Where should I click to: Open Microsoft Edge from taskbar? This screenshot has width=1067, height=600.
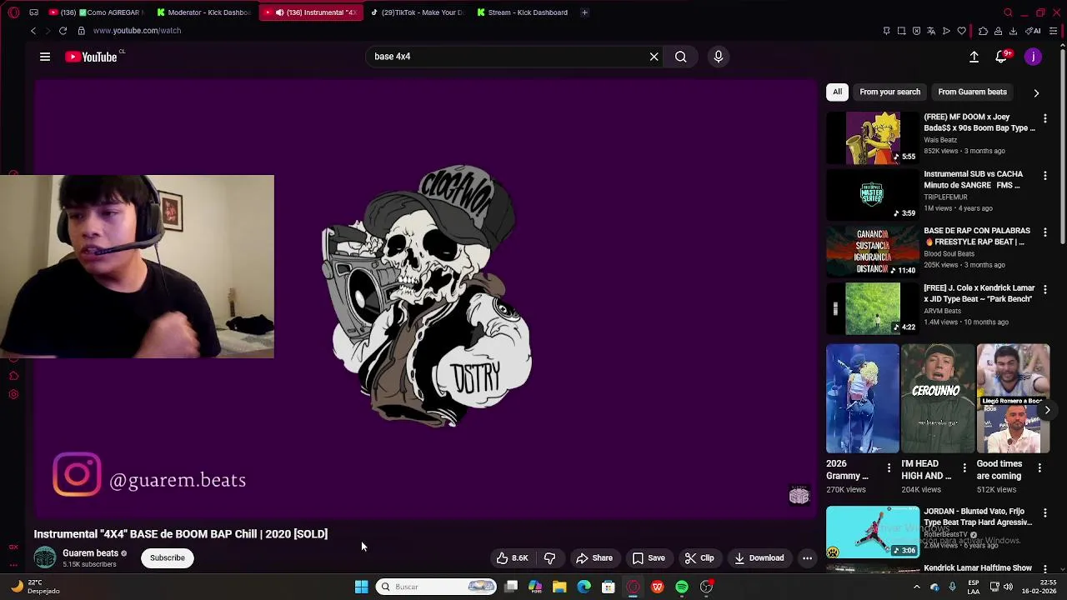[x=584, y=587]
